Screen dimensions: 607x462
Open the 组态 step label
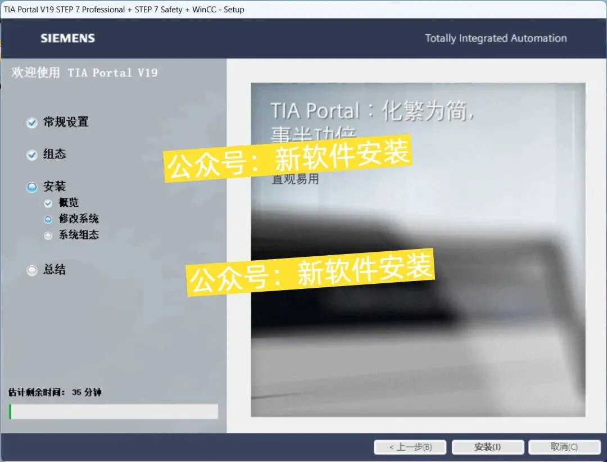[55, 154]
